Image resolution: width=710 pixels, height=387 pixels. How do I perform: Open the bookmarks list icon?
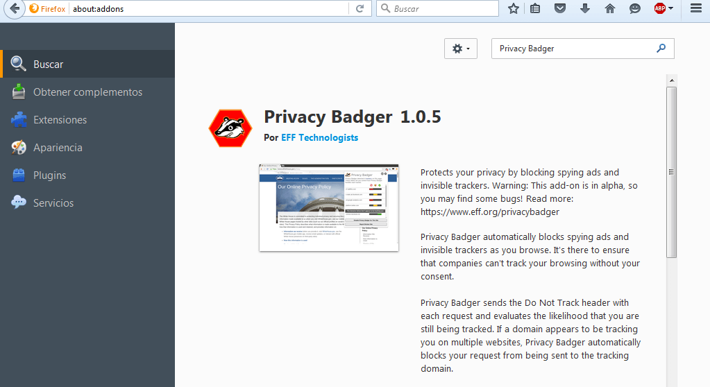tap(535, 8)
